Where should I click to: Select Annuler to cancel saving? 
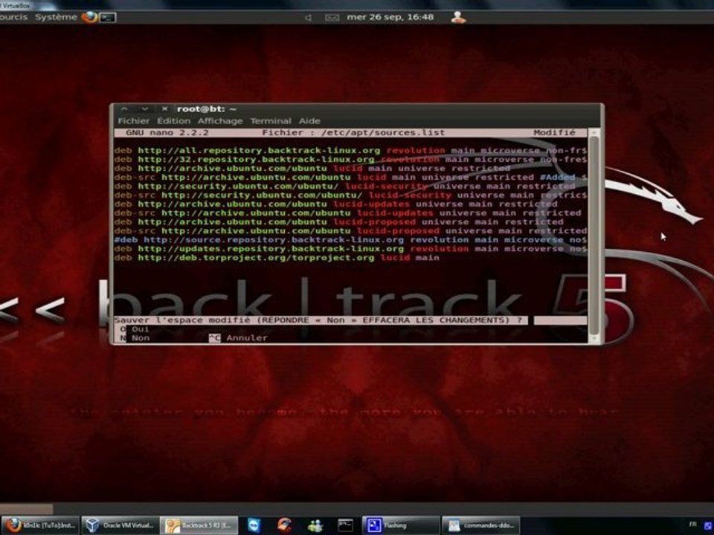point(238,338)
